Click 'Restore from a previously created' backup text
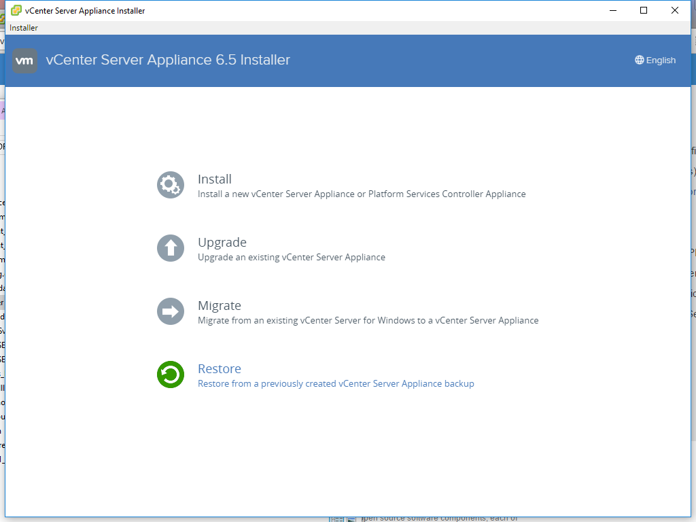This screenshot has height=522, width=696. [x=336, y=383]
